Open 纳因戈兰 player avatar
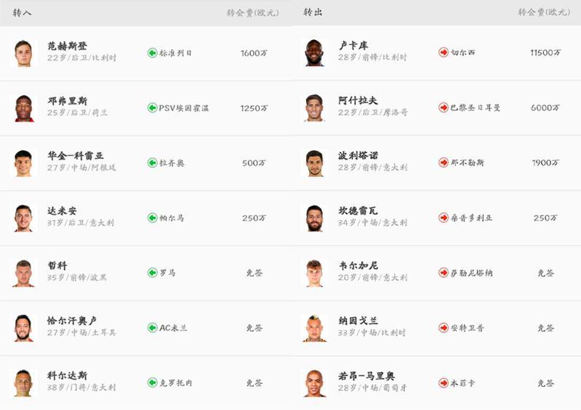The image size is (581, 410). tap(315, 328)
